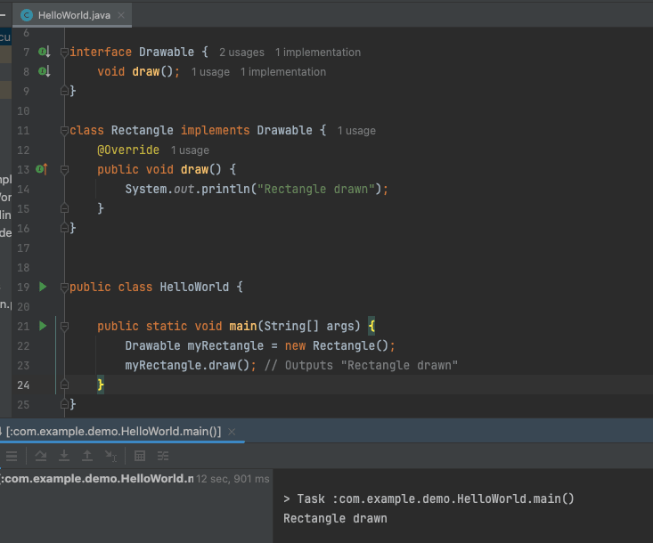This screenshot has height=543, width=653.
Task: Click fold end marker on line 9
Action: pyautogui.click(x=64, y=91)
